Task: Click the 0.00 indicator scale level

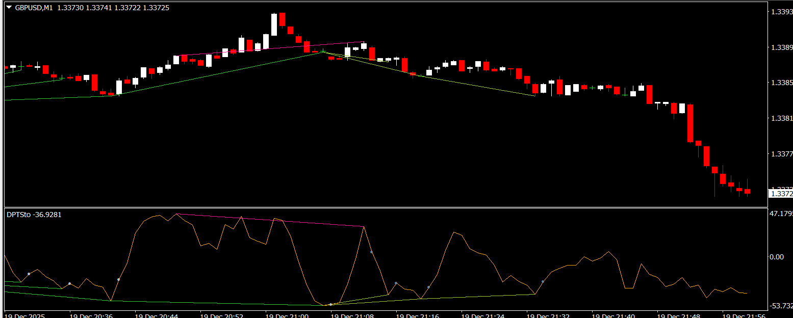Action: click(x=776, y=257)
